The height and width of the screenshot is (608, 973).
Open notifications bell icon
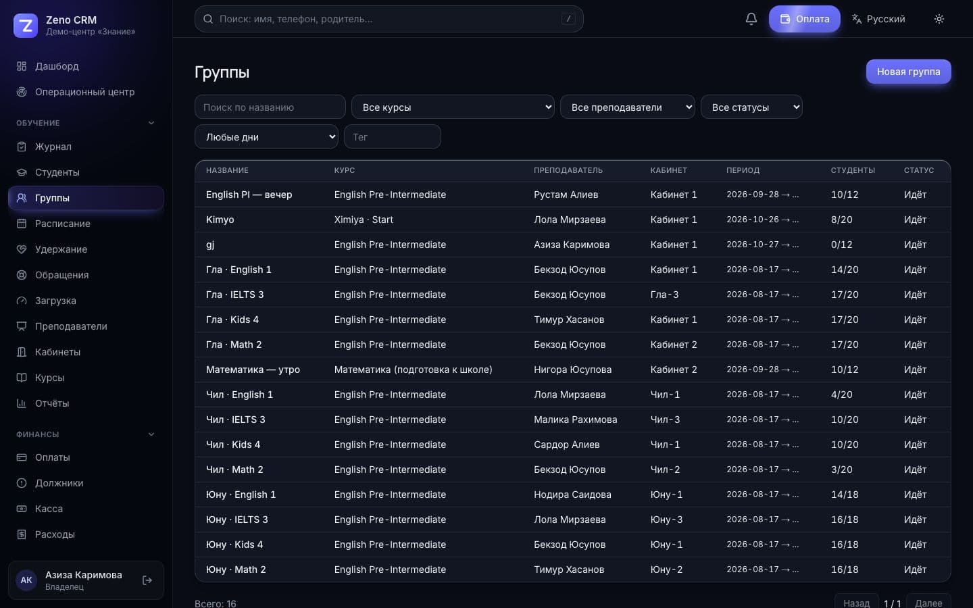pyautogui.click(x=751, y=19)
